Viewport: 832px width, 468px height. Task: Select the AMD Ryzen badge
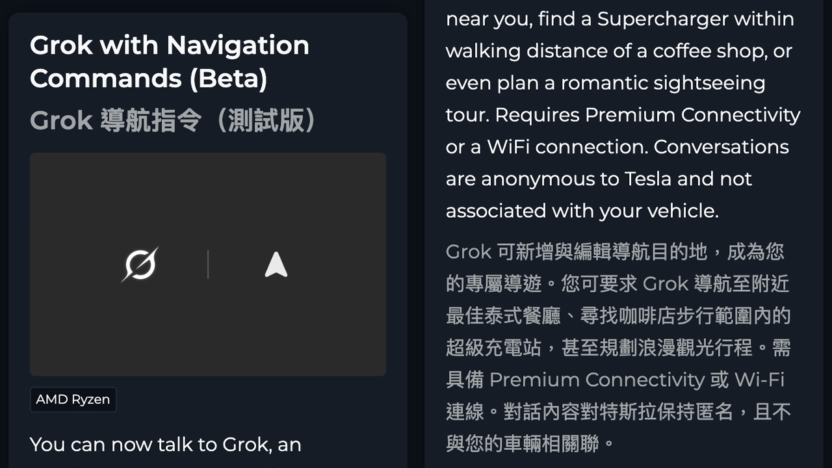73,400
